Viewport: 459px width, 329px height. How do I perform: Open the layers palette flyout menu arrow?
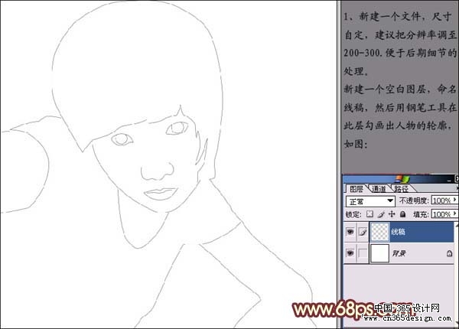(457, 188)
